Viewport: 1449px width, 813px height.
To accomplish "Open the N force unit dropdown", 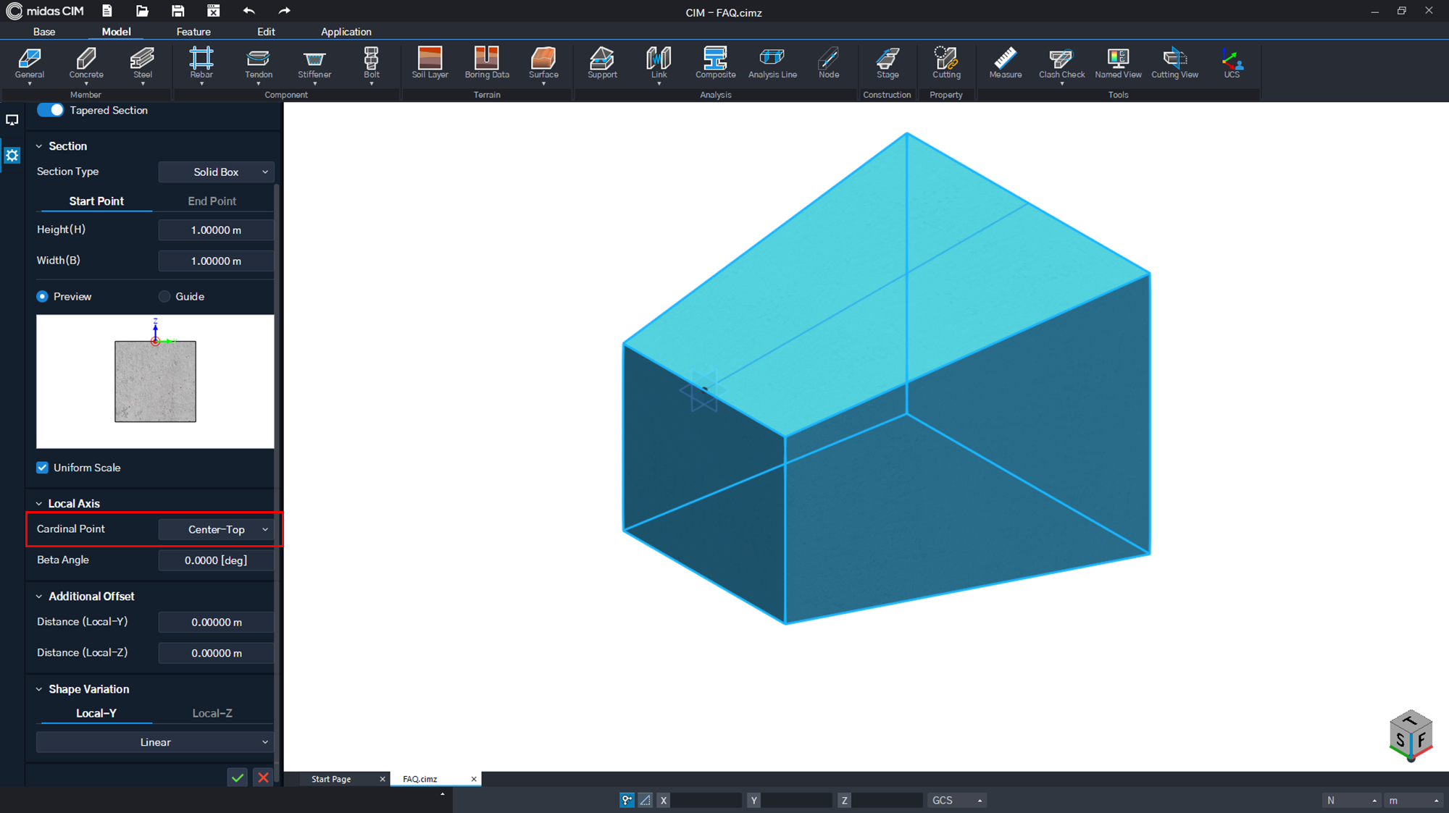I will (1350, 800).
